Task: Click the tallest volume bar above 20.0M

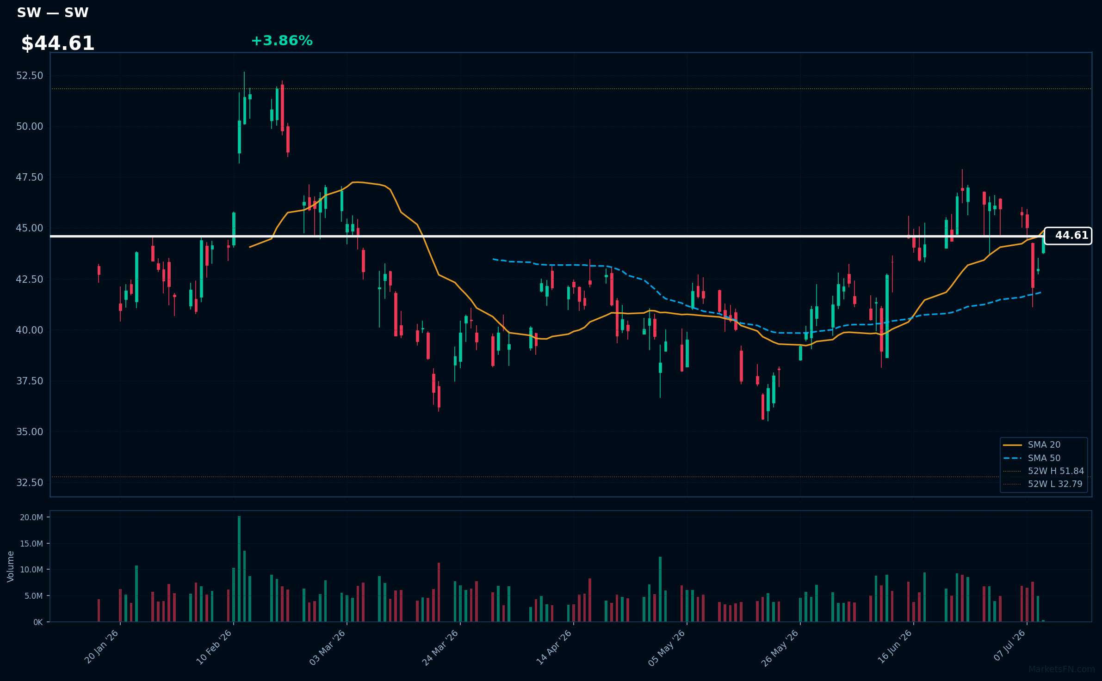Action: click(x=239, y=569)
